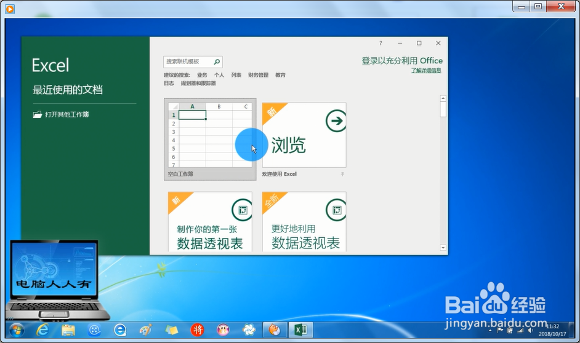
Task: Click the template list scrollbar thumb
Action: (443, 109)
